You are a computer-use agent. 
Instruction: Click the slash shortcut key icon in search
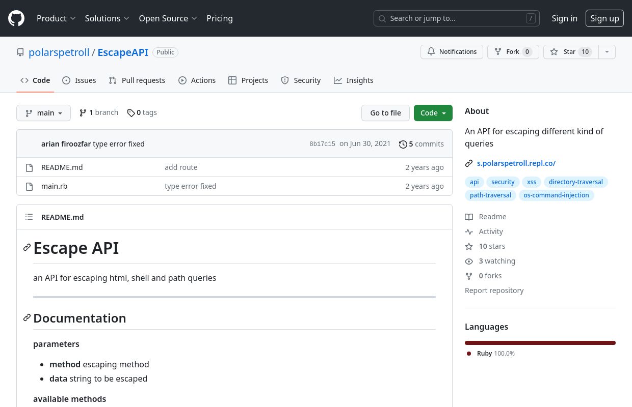pos(531,19)
